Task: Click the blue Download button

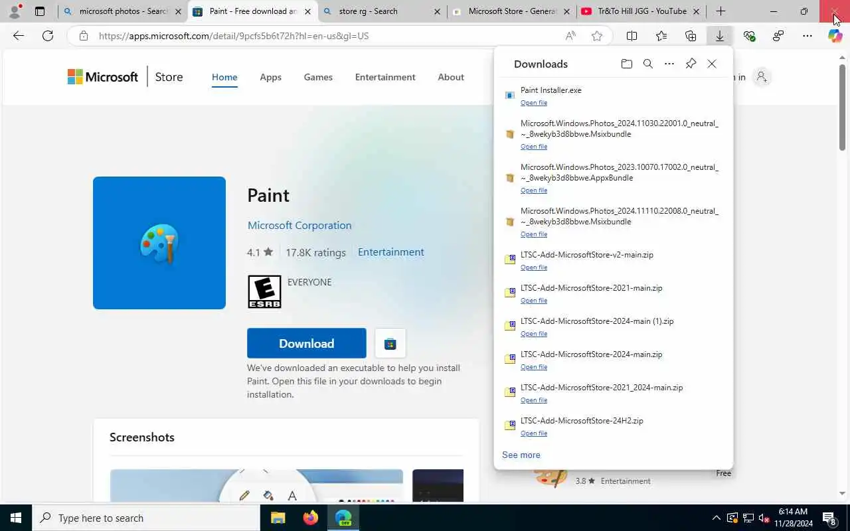Action: (307, 343)
